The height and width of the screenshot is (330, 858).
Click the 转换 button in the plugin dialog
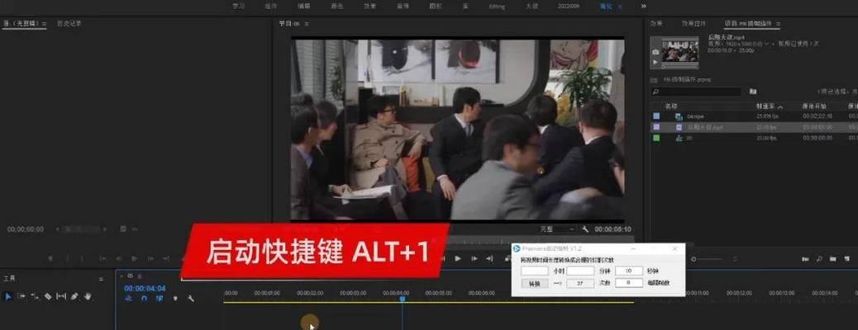coord(535,284)
